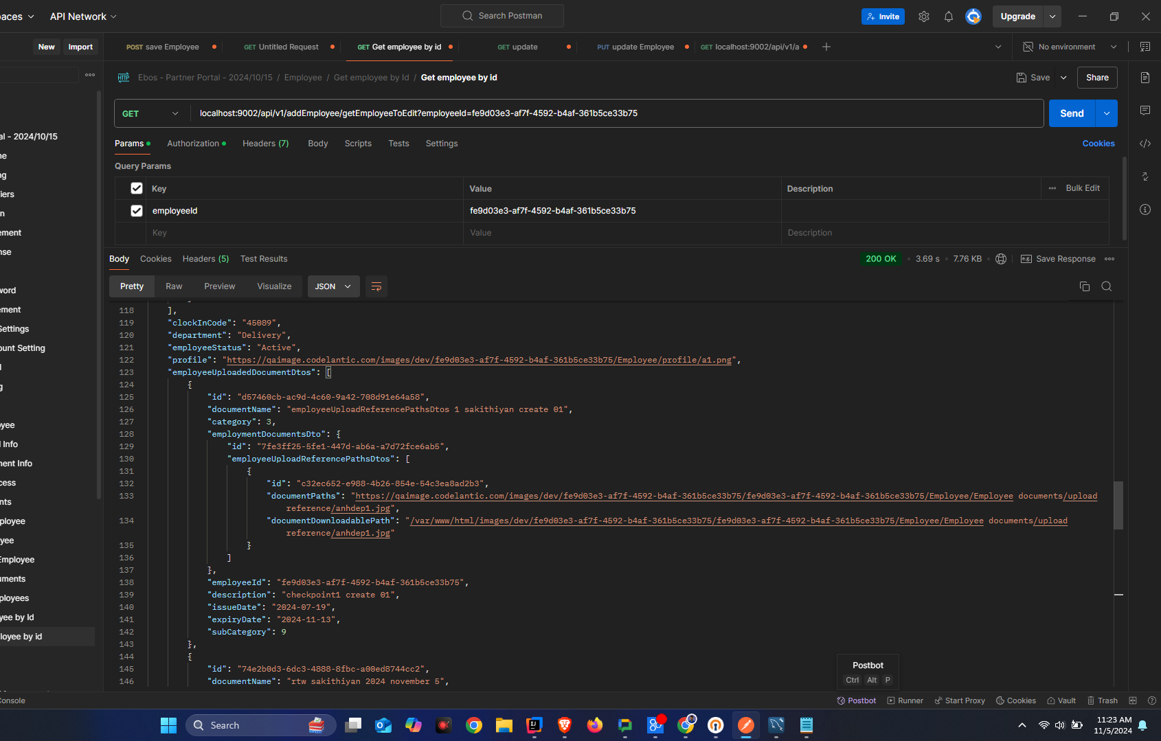Open File Explorer from taskbar
This screenshot has height=741, width=1161.
504,725
